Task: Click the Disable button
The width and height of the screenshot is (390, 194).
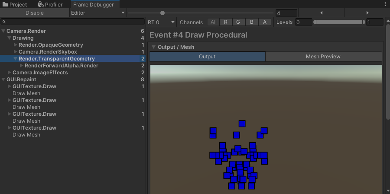Action: (35, 13)
